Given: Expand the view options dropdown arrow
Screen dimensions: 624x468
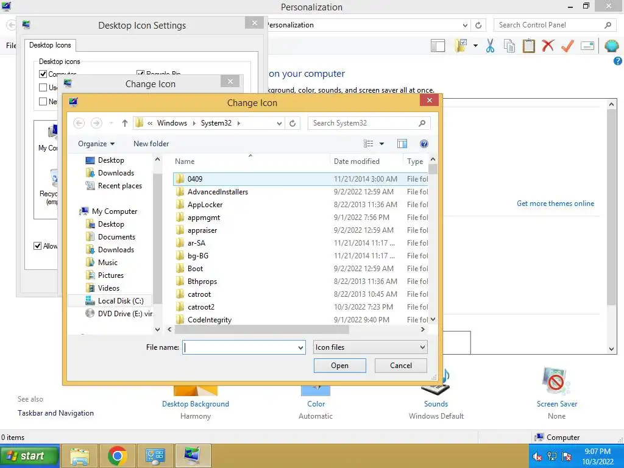Looking at the screenshot, I should click(x=381, y=144).
